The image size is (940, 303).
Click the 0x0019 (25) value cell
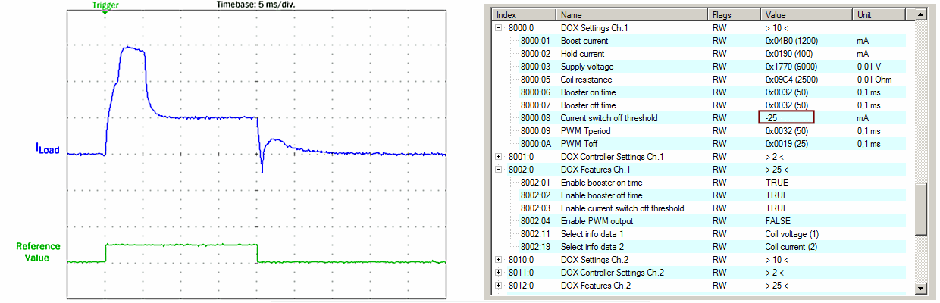[787, 144]
